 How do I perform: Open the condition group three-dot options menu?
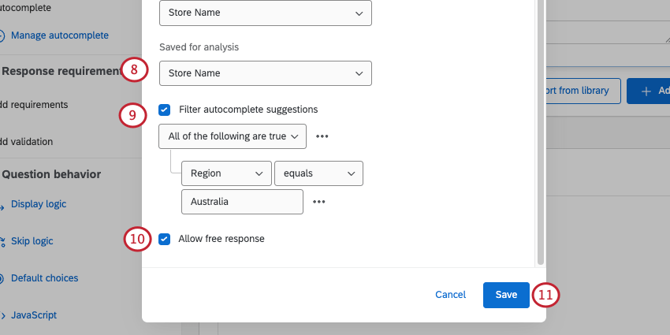pyautogui.click(x=322, y=136)
